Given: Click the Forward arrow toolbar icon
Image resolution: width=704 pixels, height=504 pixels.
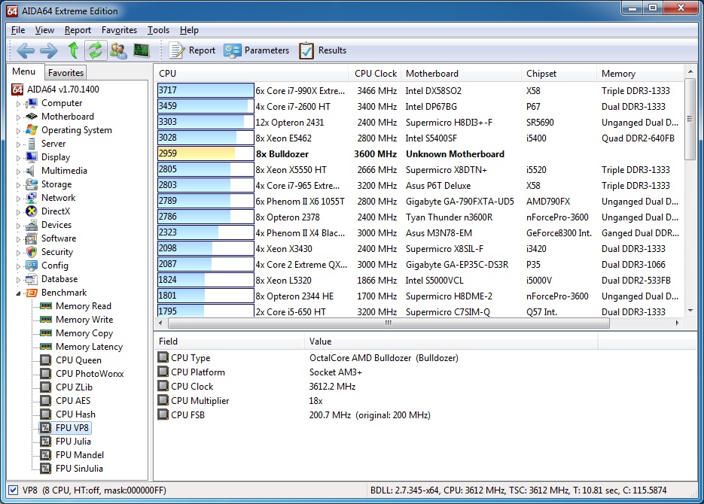Looking at the screenshot, I should 48,50.
